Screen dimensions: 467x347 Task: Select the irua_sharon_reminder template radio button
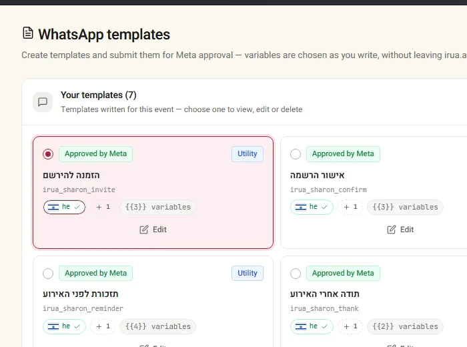tap(48, 274)
